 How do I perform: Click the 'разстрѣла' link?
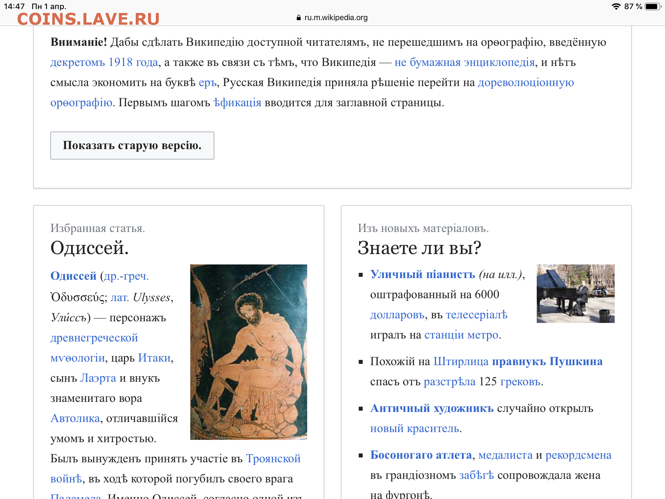click(450, 382)
